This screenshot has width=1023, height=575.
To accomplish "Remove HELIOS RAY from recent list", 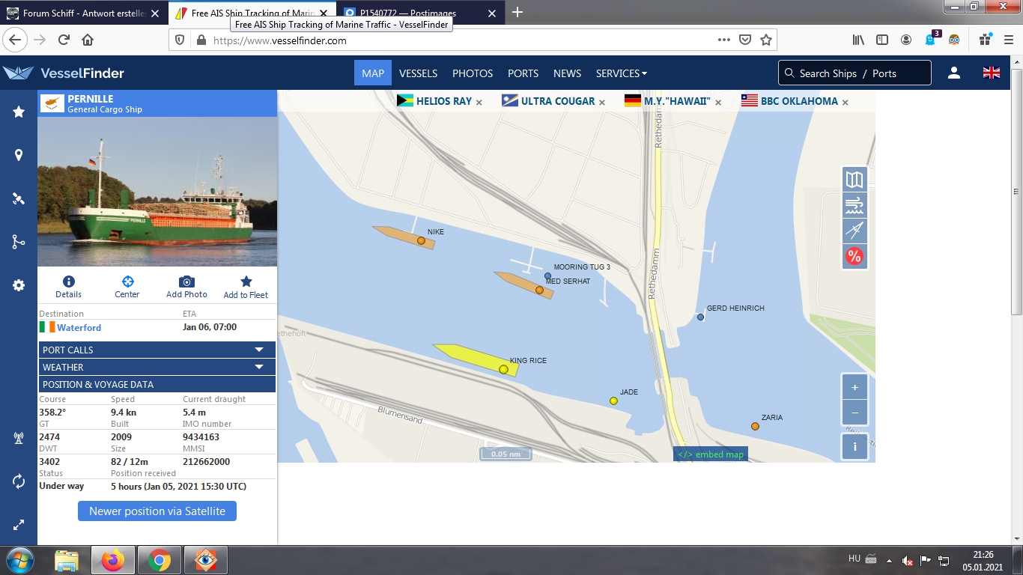I will 479,102.
